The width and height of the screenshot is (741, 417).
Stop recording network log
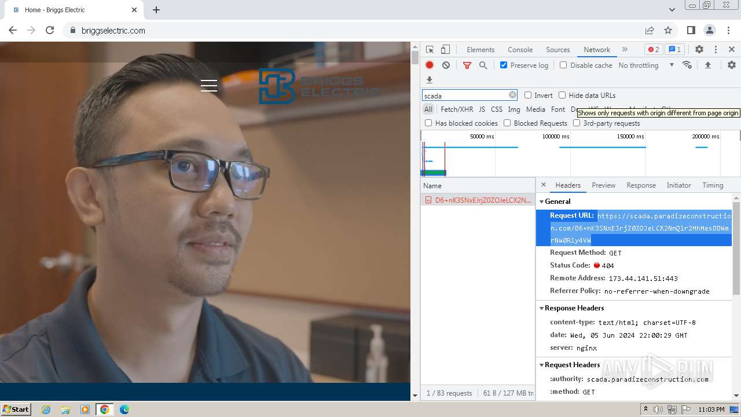tap(430, 65)
